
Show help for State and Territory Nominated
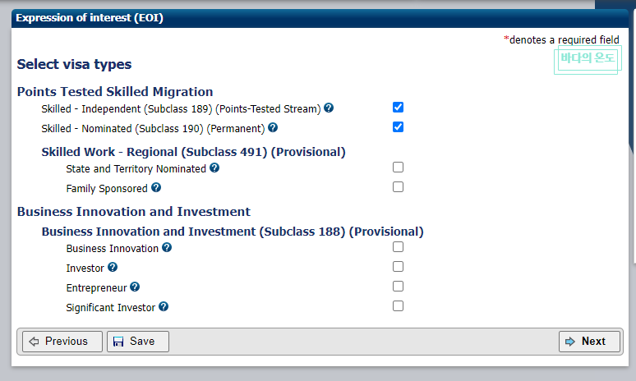pyautogui.click(x=214, y=168)
